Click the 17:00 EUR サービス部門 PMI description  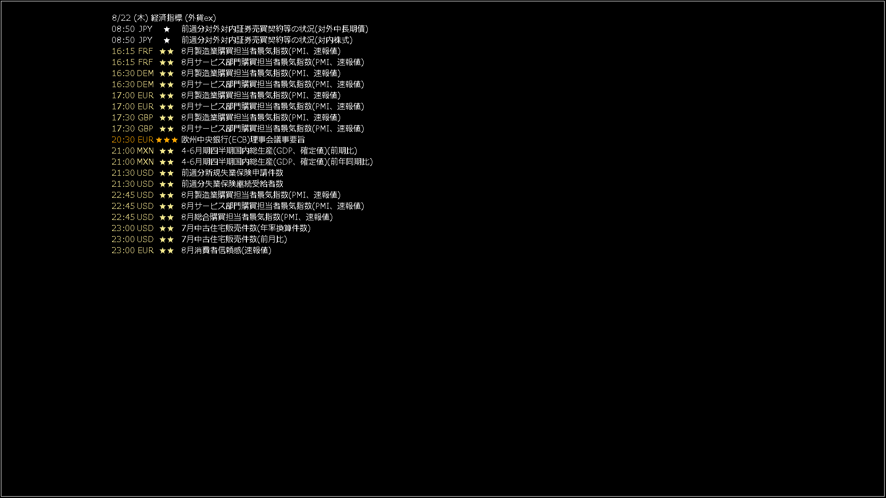pos(273,107)
